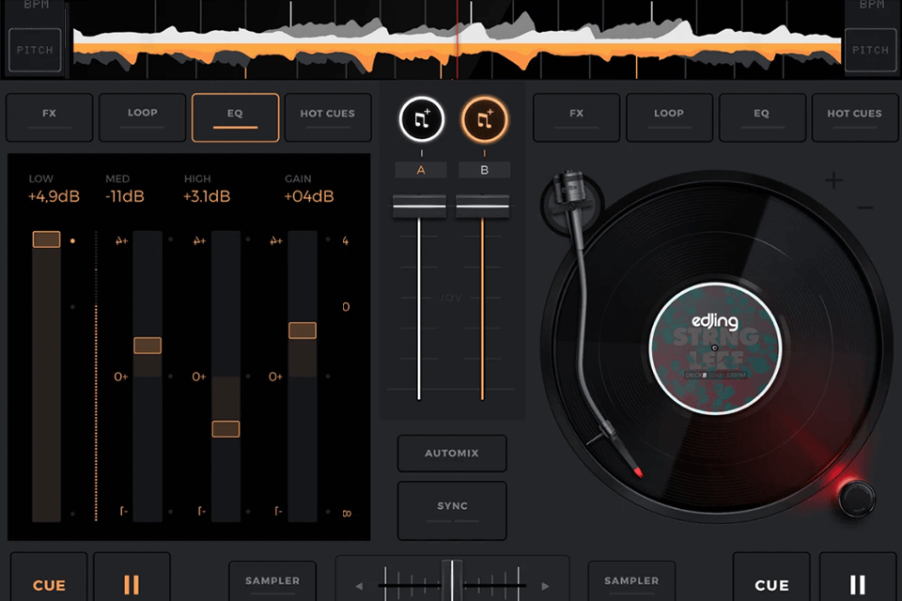Open the right deck EQ tab
Viewport: 902px width, 601px height.
[x=762, y=117]
